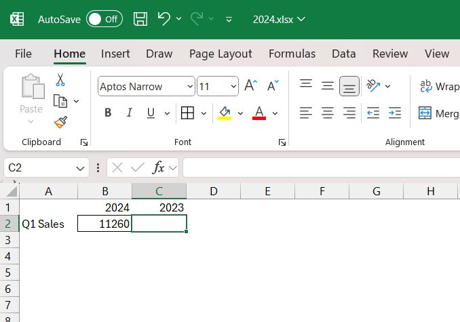The height and width of the screenshot is (322, 460).
Task: Open Insert Function fx button
Action: (x=158, y=168)
